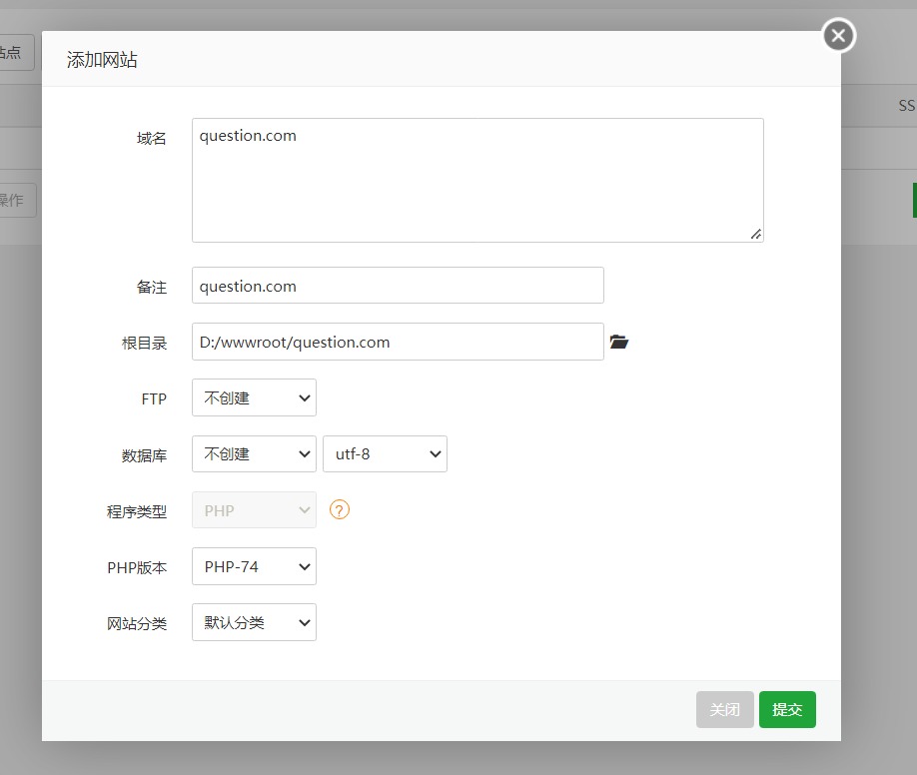Click the FTP label
Viewport: 917px width, 775px height.
pyautogui.click(x=154, y=398)
